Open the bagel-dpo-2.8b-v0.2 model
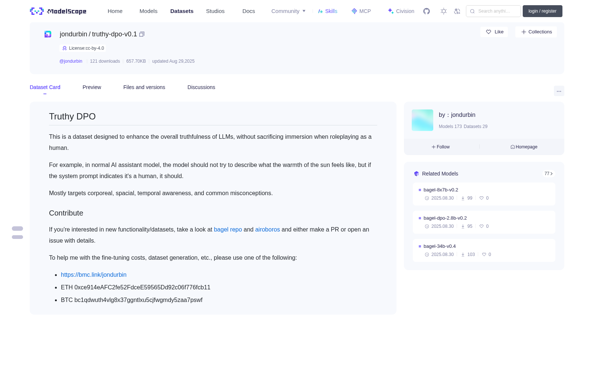594x371 pixels. 445,218
